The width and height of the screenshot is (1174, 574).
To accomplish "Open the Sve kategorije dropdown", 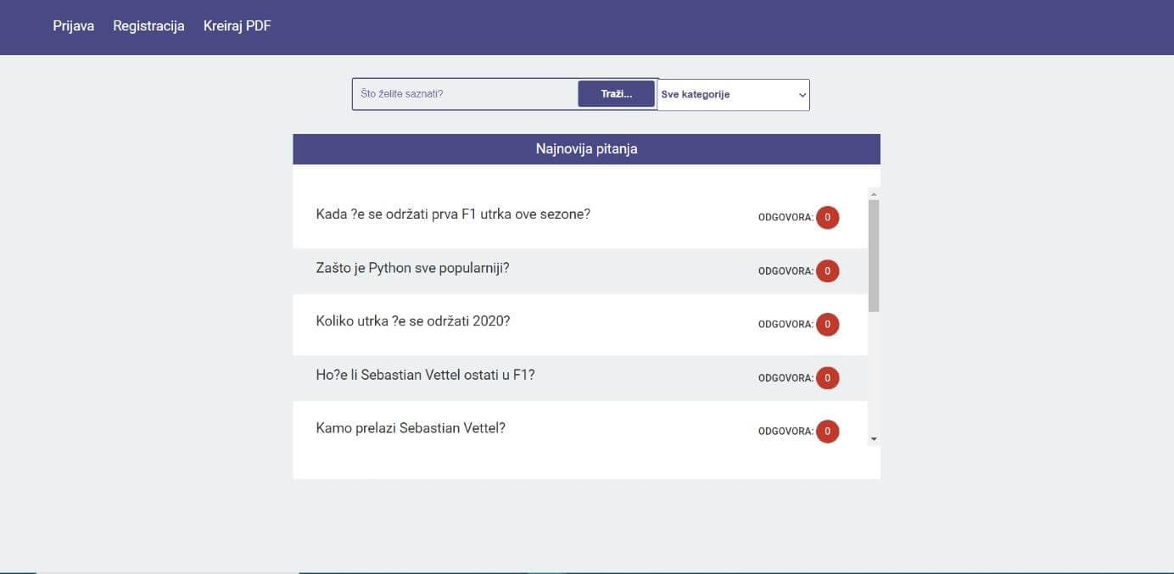I will 734,95.
